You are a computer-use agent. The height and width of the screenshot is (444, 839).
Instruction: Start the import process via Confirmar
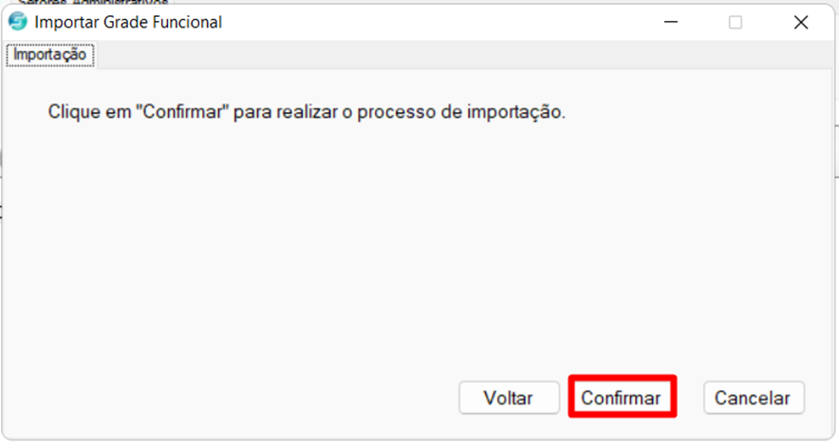click(x=623, y=398)
